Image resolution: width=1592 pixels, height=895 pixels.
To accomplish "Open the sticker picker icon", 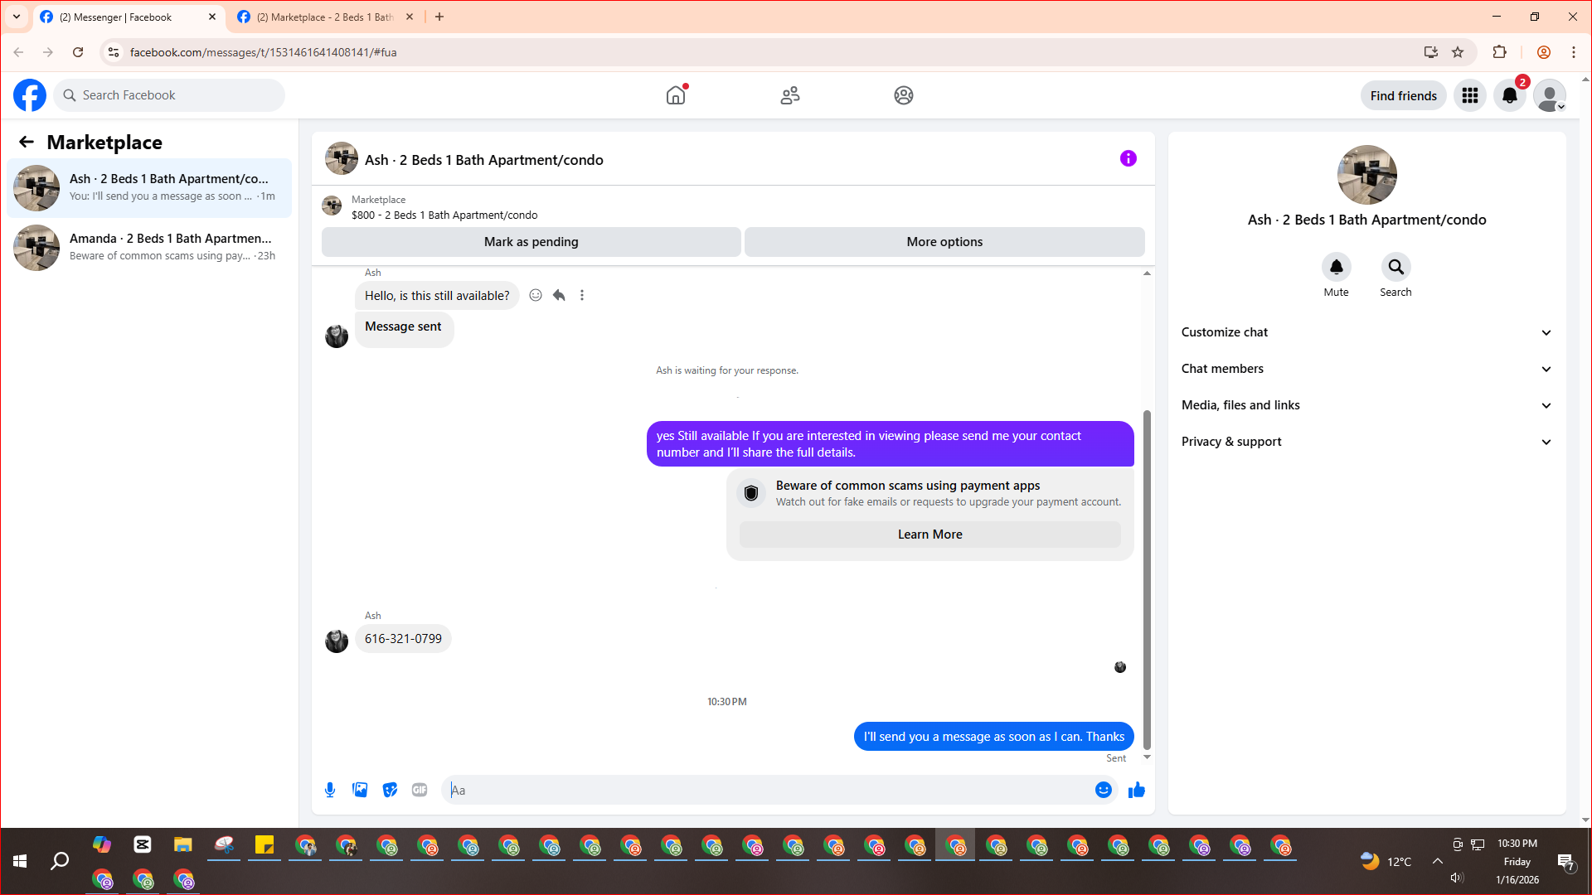I will pos(390,790).
